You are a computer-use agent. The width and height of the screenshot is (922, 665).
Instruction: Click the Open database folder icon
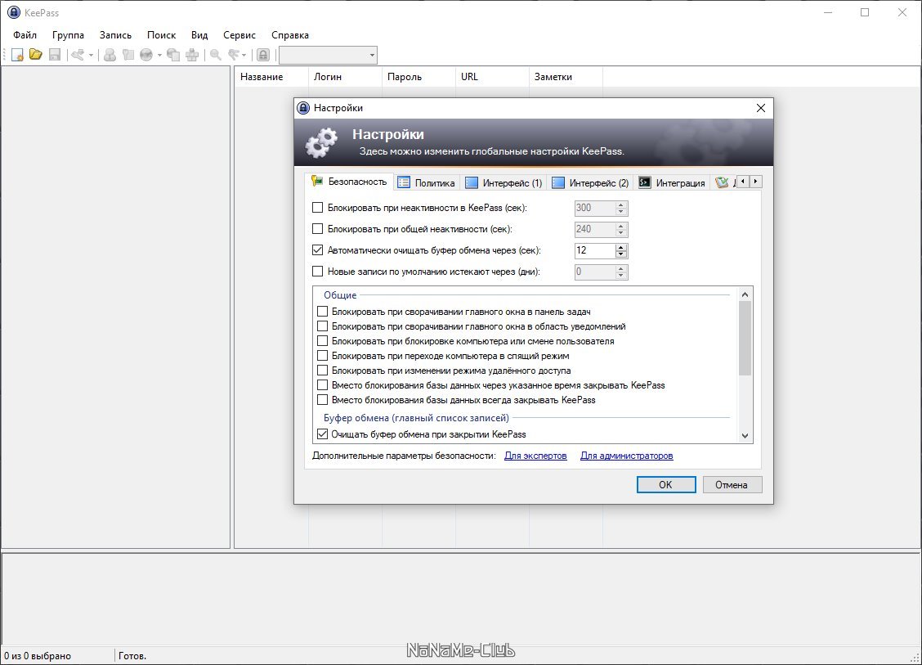tap(36, 55)
